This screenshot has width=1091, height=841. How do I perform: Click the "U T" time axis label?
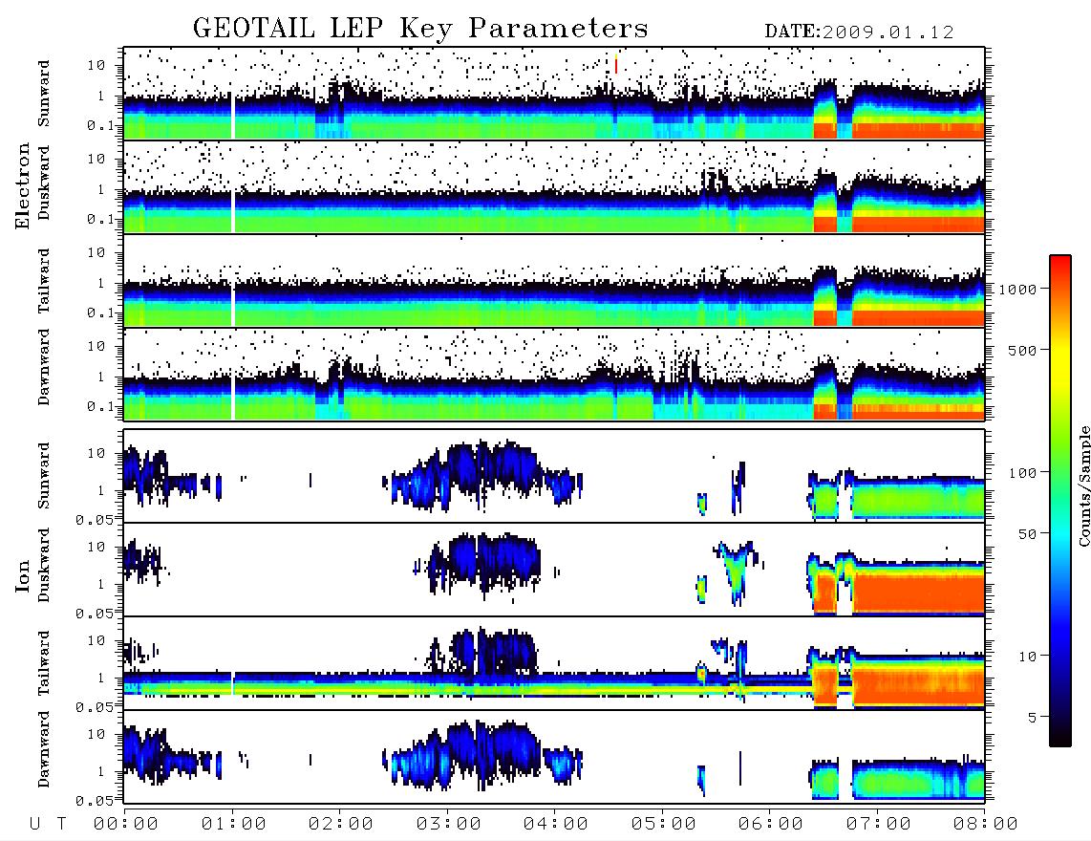pos(48,824)
